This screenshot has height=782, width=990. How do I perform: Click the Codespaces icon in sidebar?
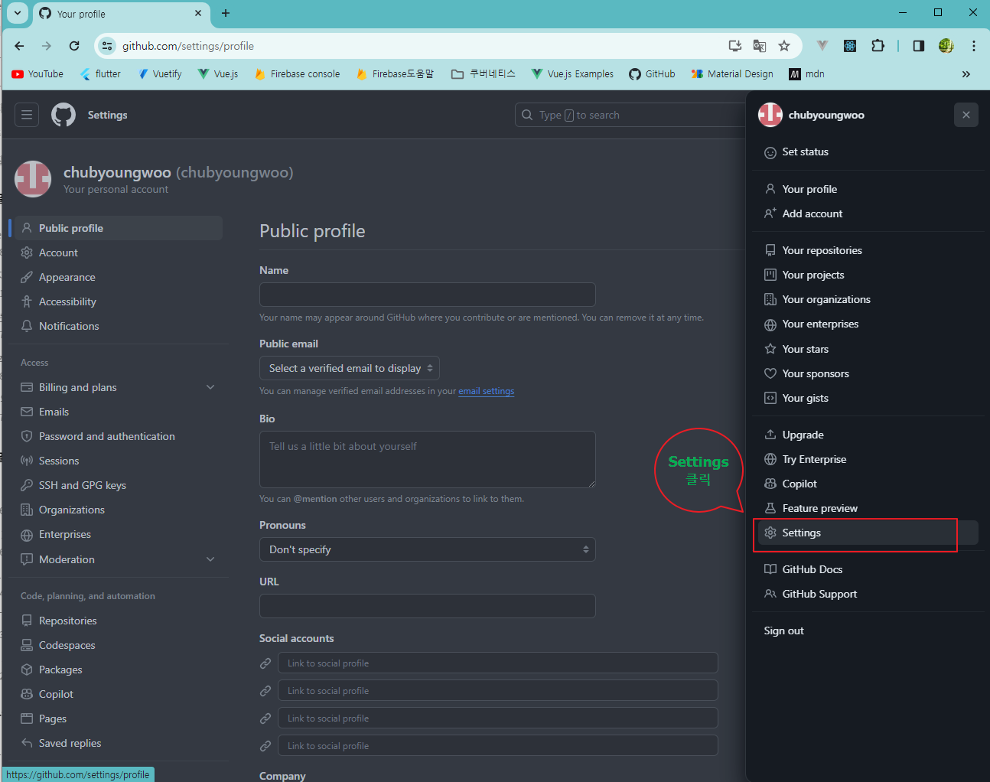point(27,645)
